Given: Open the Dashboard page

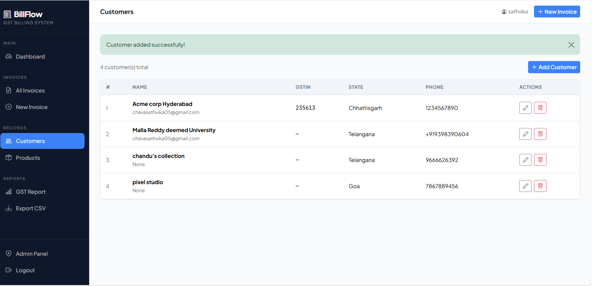Looking at the screenshot, I should pyautogui.click(x=42, y=57).
